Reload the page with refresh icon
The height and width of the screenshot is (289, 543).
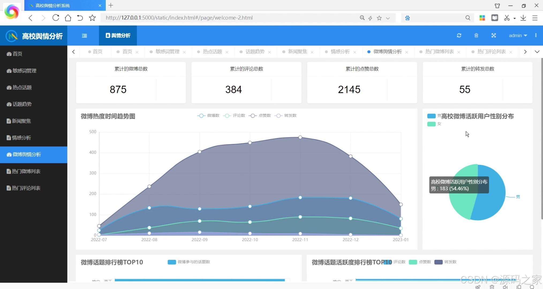point(56,18)
